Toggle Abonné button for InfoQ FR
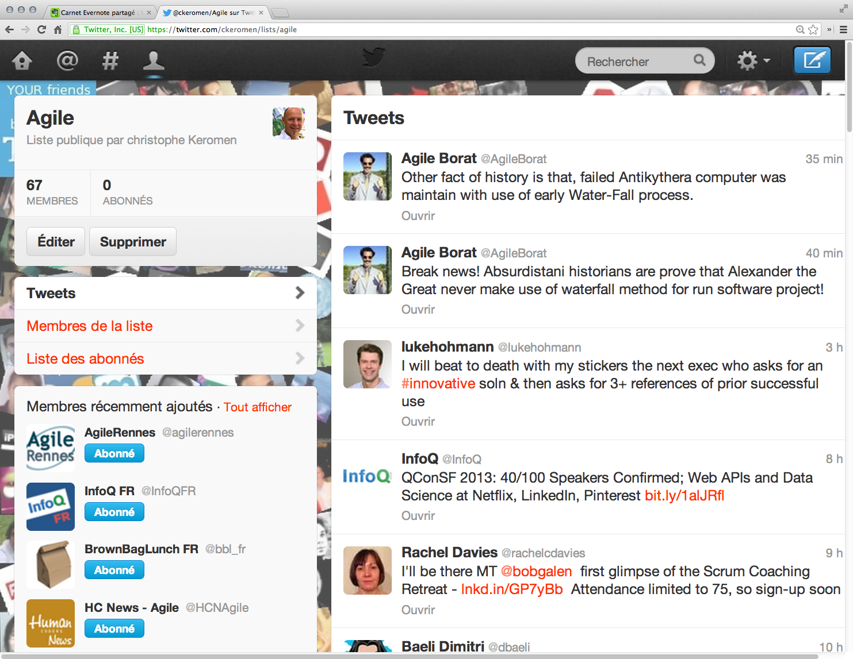853x659 pixels. pos(114,512)
